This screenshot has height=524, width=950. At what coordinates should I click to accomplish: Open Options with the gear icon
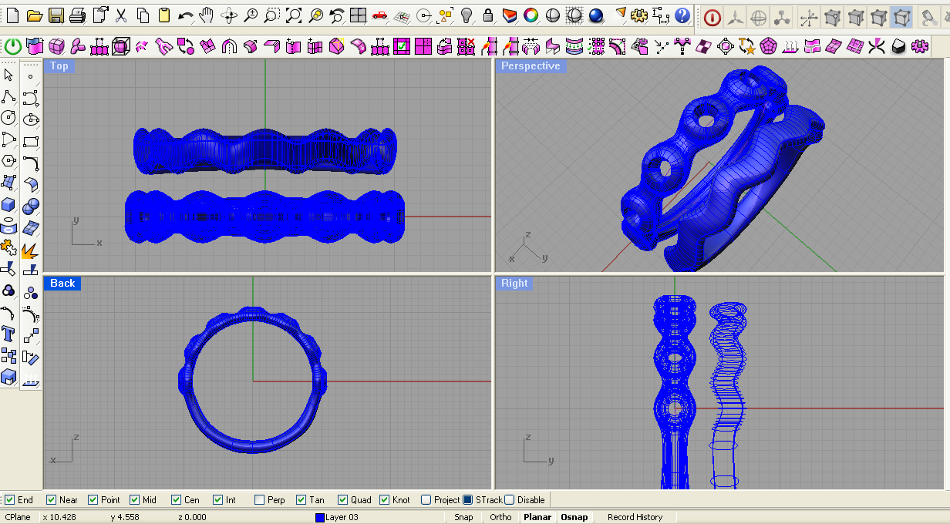(x=639, y=15)
